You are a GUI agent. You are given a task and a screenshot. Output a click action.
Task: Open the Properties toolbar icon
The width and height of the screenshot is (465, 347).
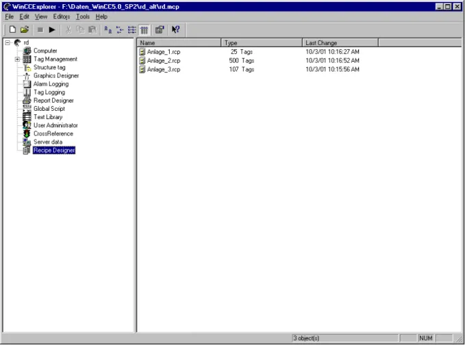coord(160,29)
